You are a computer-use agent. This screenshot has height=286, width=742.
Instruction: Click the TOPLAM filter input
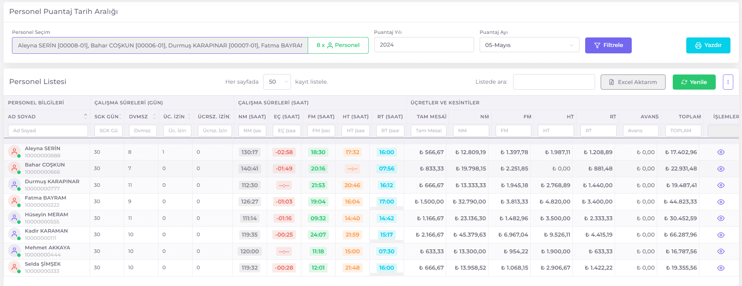683,131
